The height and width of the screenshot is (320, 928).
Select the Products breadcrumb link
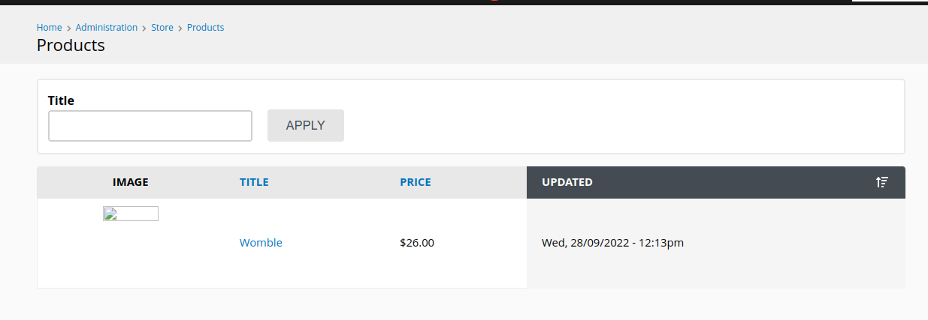[205, 27]
